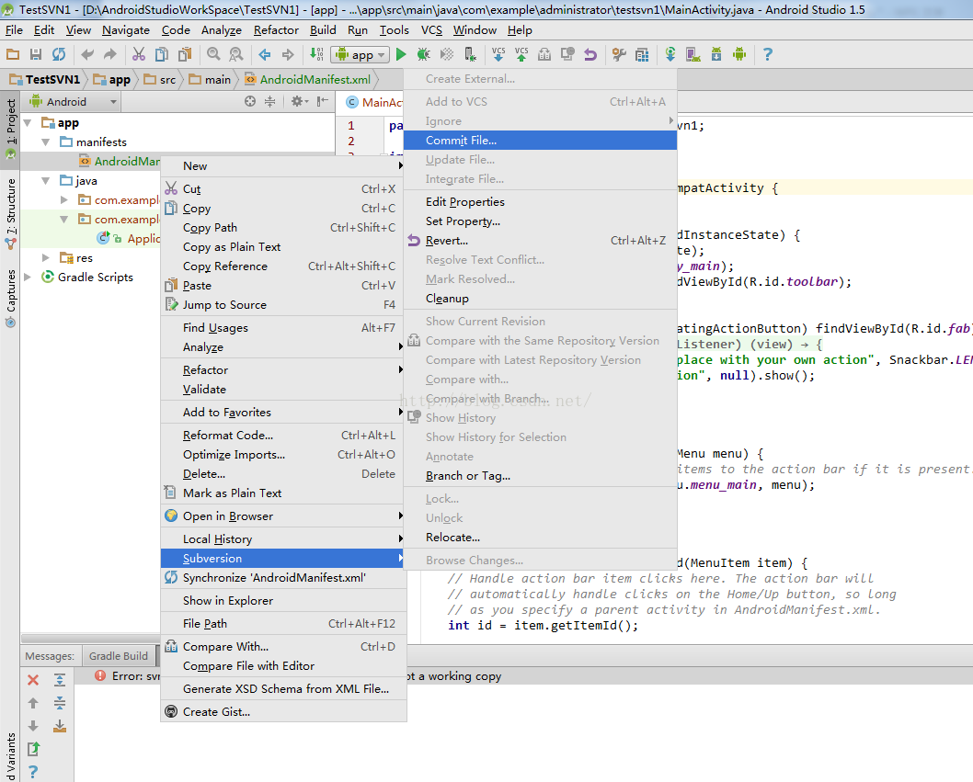Select Local History in context menu
The width and height of the screenshot is (973, 782).
click(x=283, y=538)
